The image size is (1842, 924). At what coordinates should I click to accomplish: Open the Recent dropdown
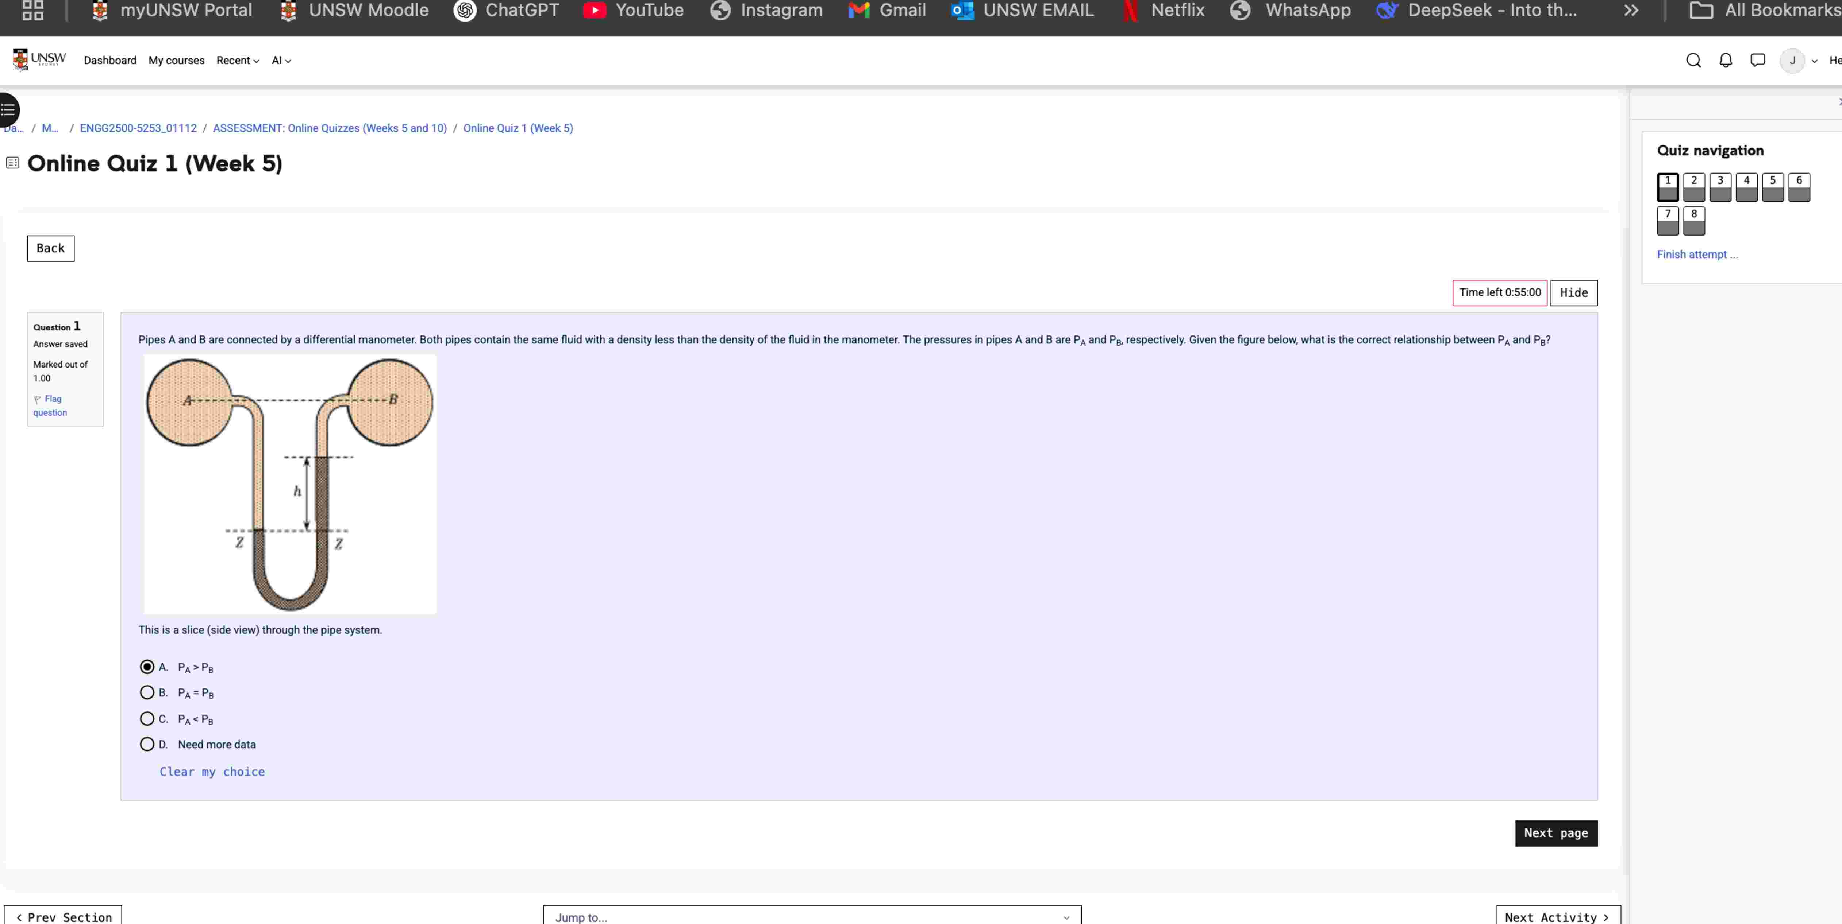[237, 60]
